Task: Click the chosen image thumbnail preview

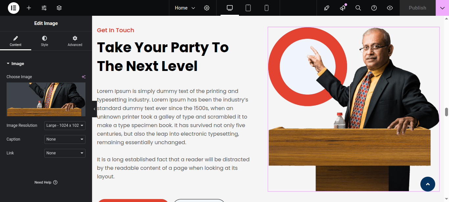Action: 46,99
